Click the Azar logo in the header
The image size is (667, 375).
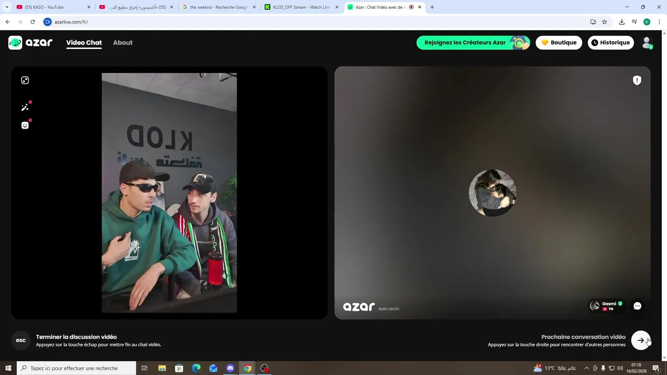30,43
